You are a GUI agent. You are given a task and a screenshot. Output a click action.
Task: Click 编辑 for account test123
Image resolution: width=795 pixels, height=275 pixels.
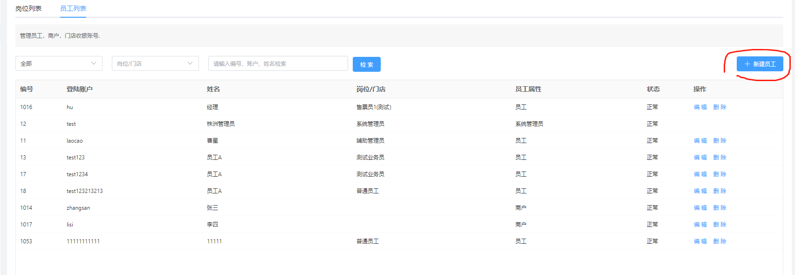click(x=700, y=158)
